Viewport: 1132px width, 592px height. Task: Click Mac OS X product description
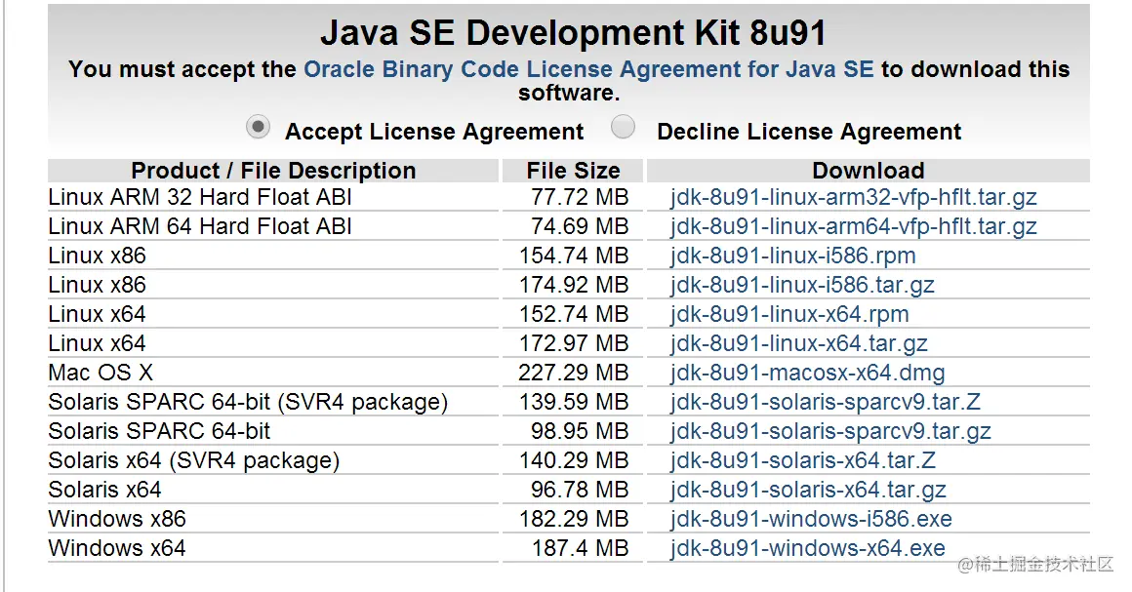pyautogui.click(x=101, y=373)
